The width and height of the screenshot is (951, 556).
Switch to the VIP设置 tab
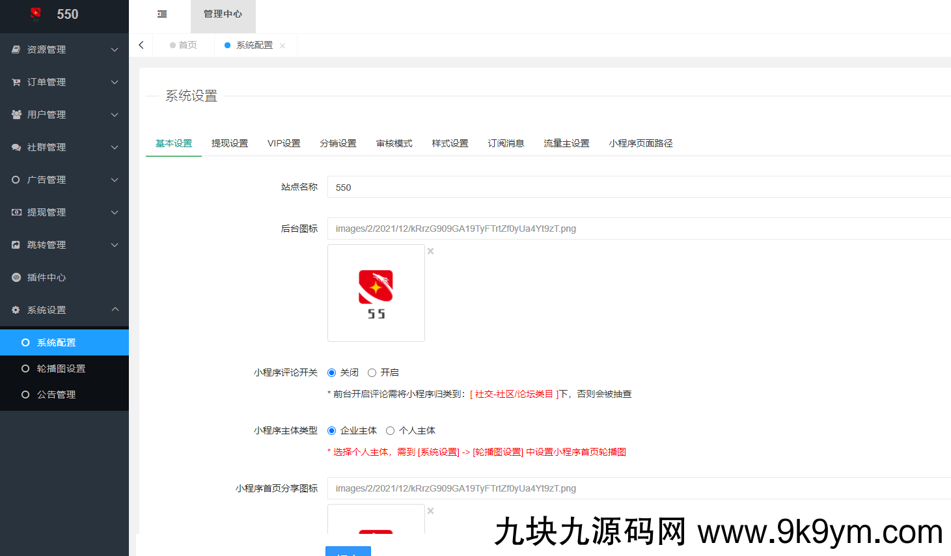pyautogui.click(x=284, y=143)
